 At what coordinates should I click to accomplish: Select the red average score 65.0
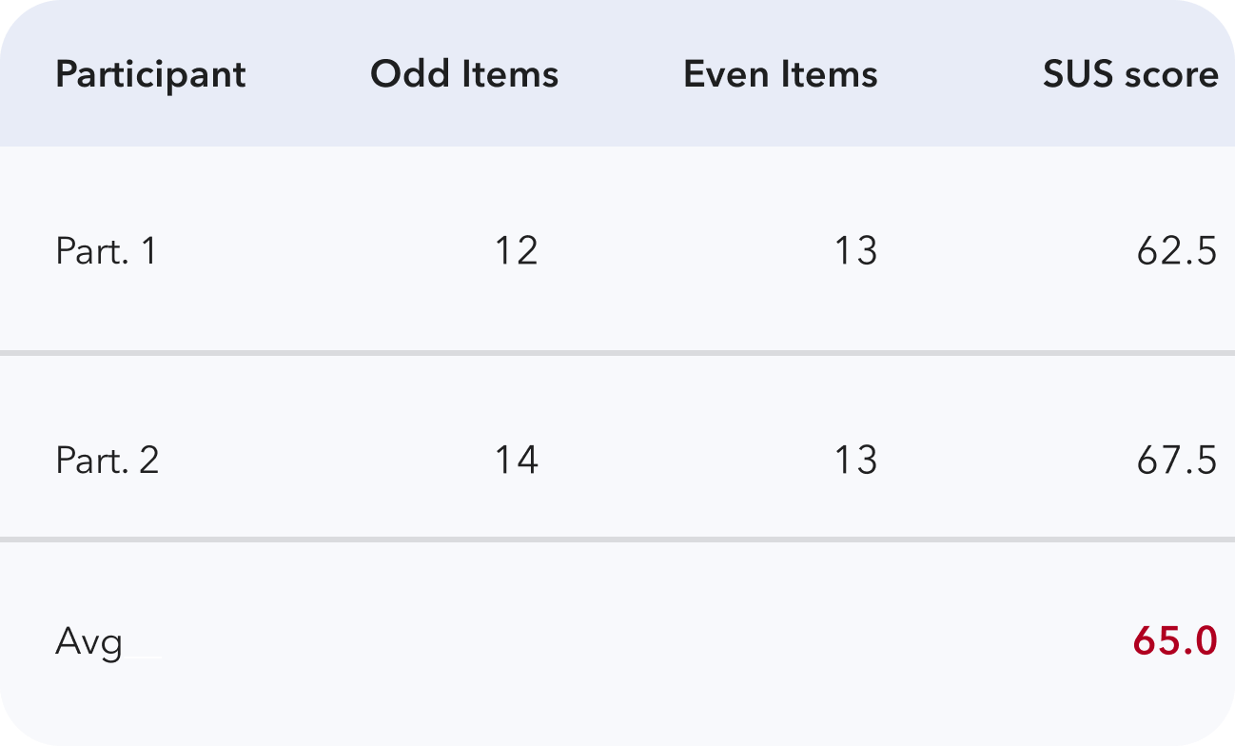click(1175, 641)
